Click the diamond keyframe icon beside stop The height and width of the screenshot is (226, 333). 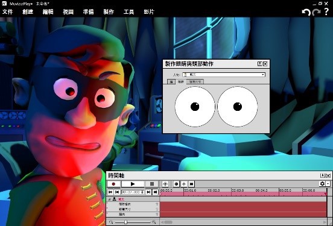point(165,184)
